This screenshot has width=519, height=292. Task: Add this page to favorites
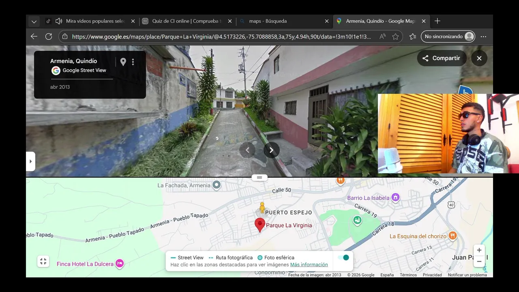pyautogui.click(x=395, y=36)
